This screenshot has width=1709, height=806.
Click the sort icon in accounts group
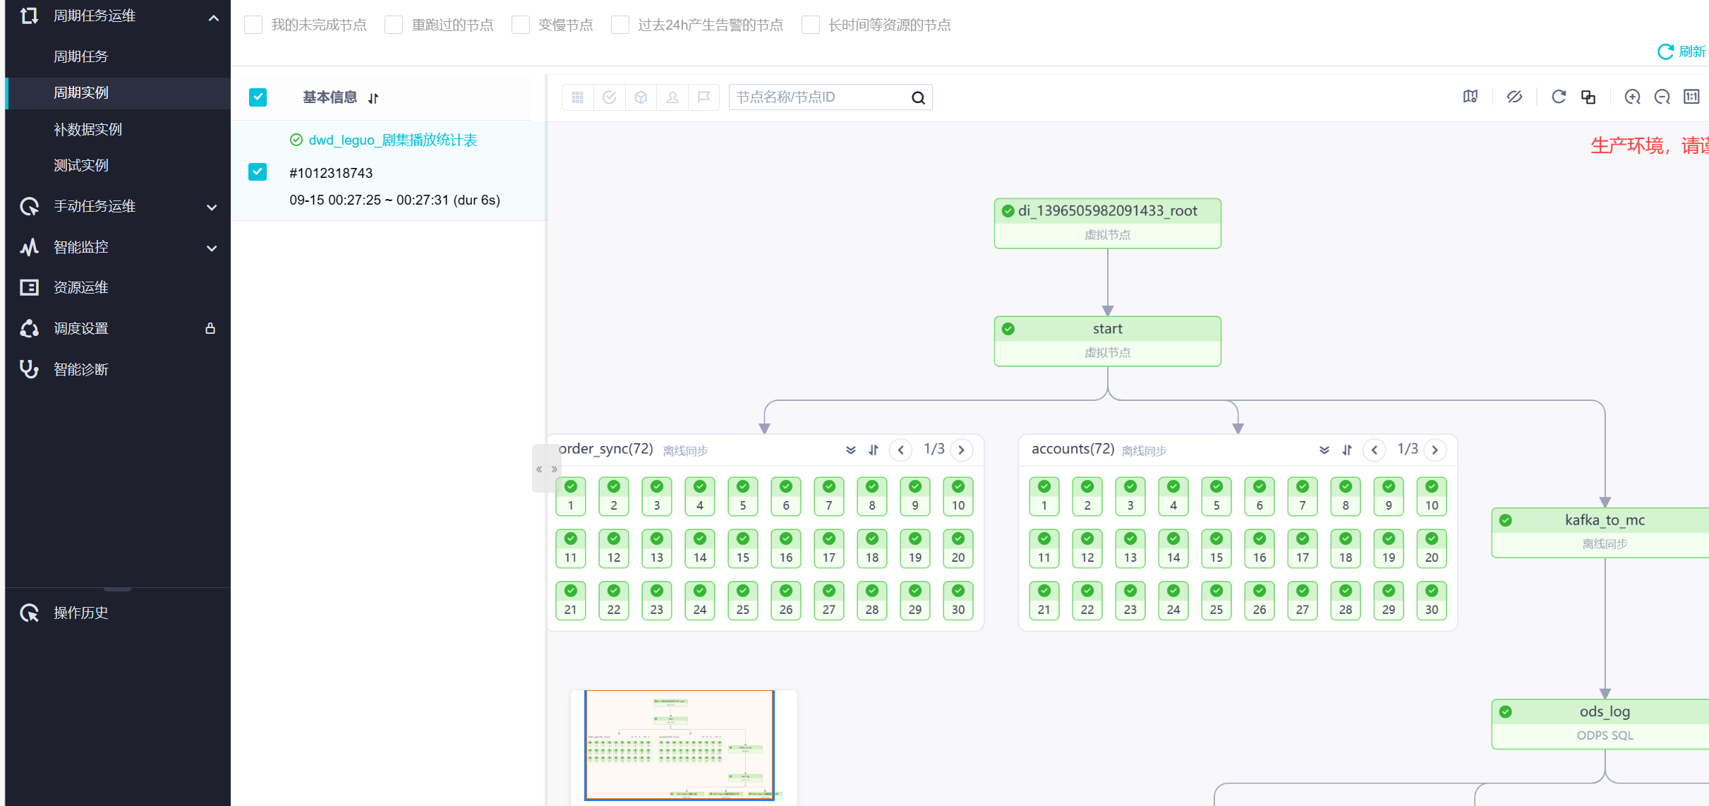tap(1347, 450)
